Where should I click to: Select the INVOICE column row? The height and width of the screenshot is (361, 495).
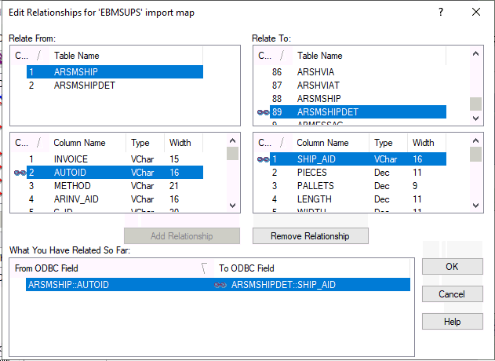pos(71,159)
